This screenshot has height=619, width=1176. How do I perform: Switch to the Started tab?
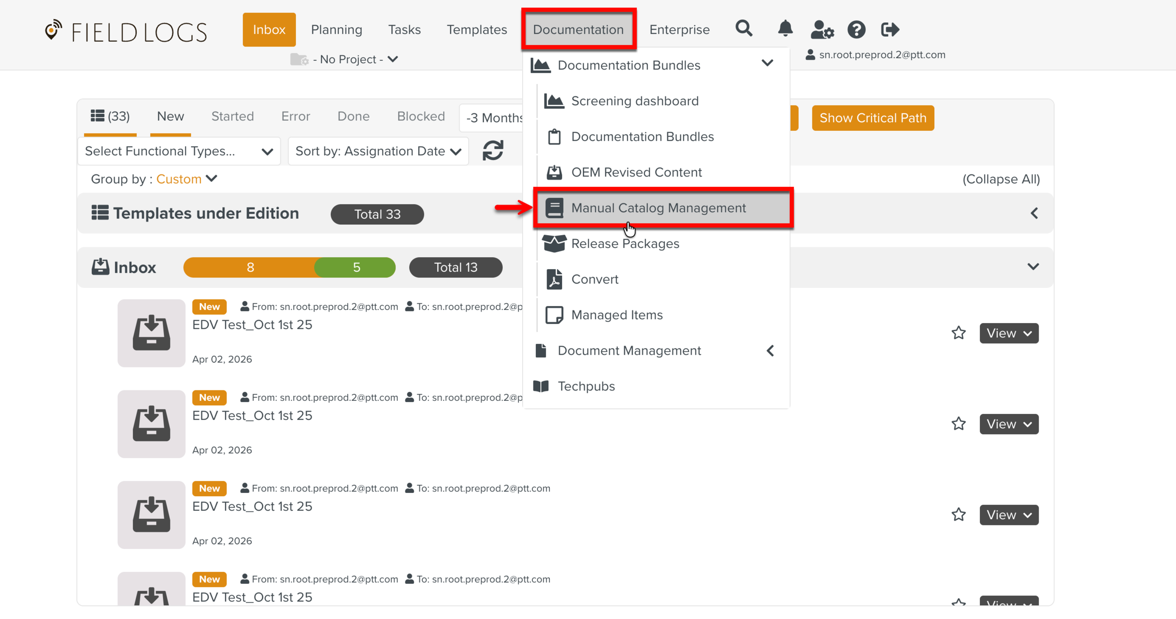tap(232, 116)
